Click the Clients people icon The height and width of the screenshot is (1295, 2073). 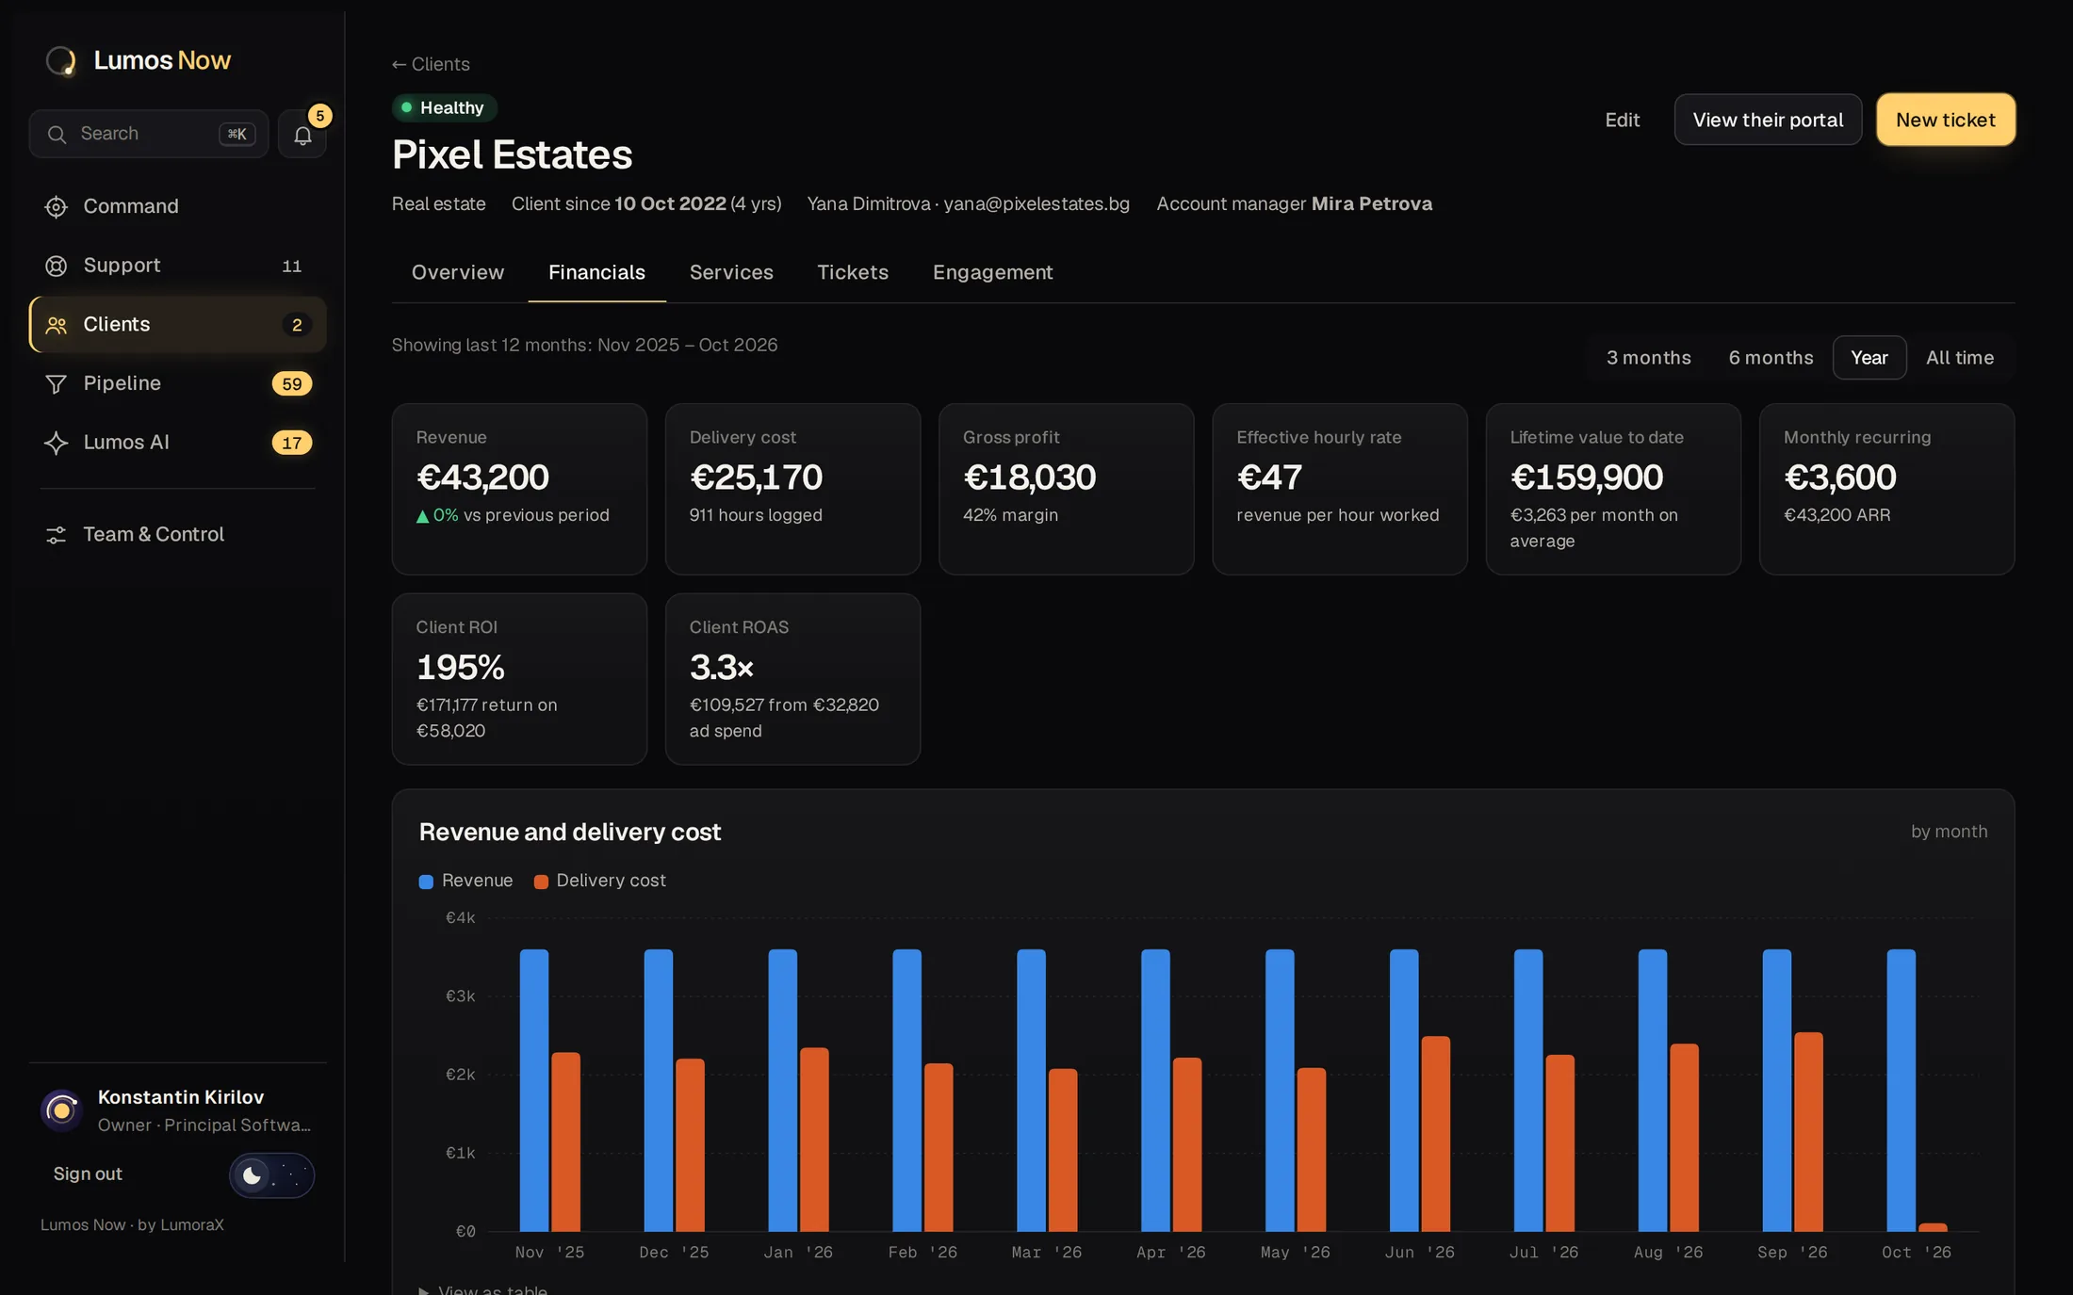coord(57,325)
